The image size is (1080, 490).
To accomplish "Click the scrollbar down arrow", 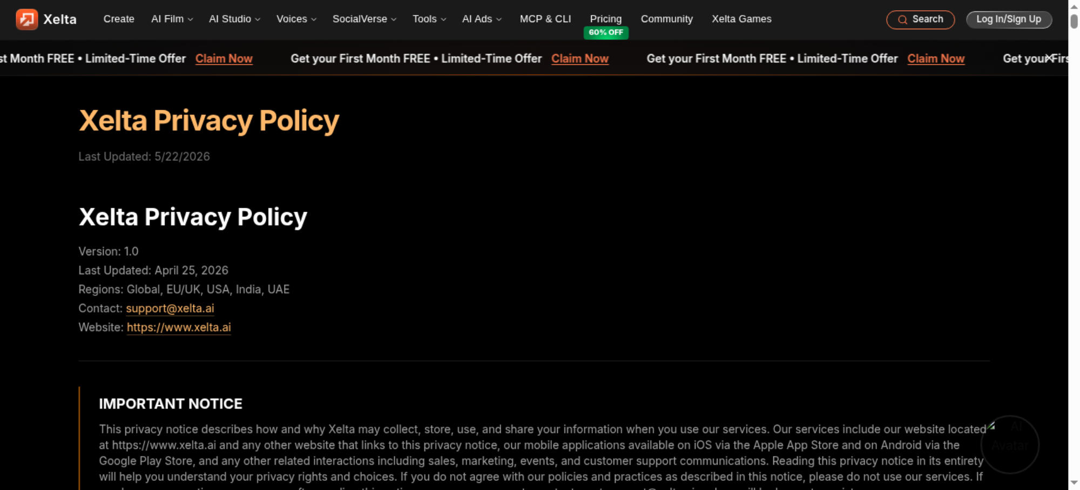I will [x=1074, y=482].
